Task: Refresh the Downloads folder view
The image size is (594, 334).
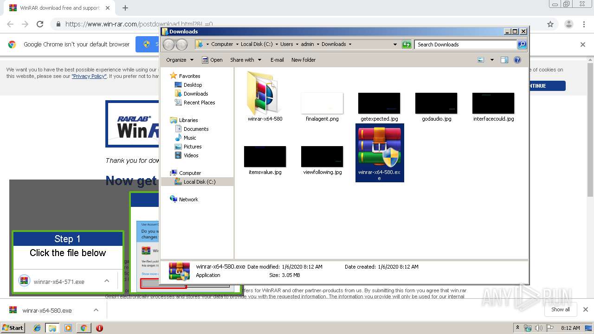Action: [x=407, y=45]
